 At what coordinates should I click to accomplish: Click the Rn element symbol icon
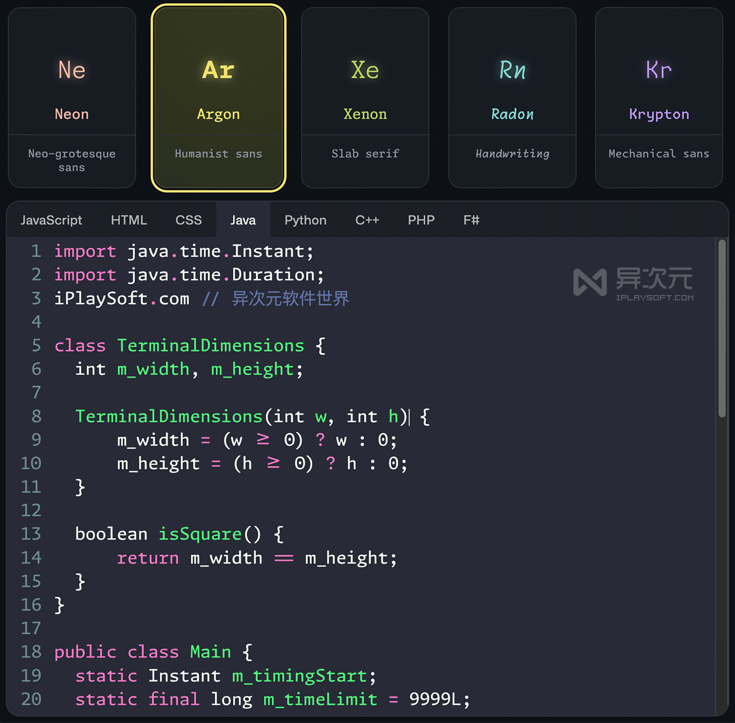[512, 70]
